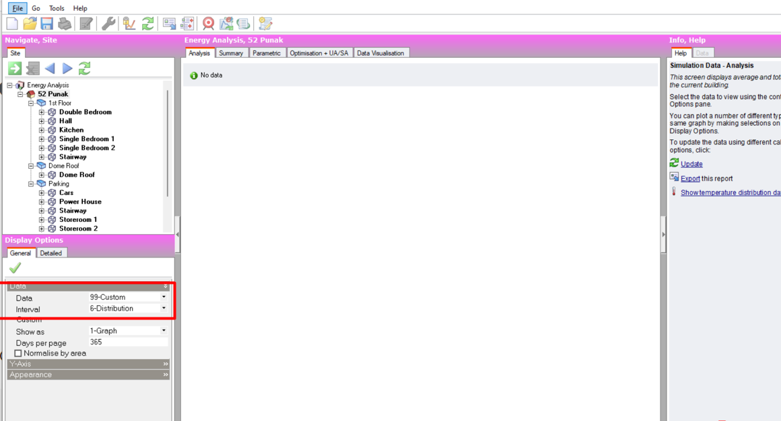Click the list document toolbar icon
The height and width of the screenshot is (421, 781).
pos(243,24)
